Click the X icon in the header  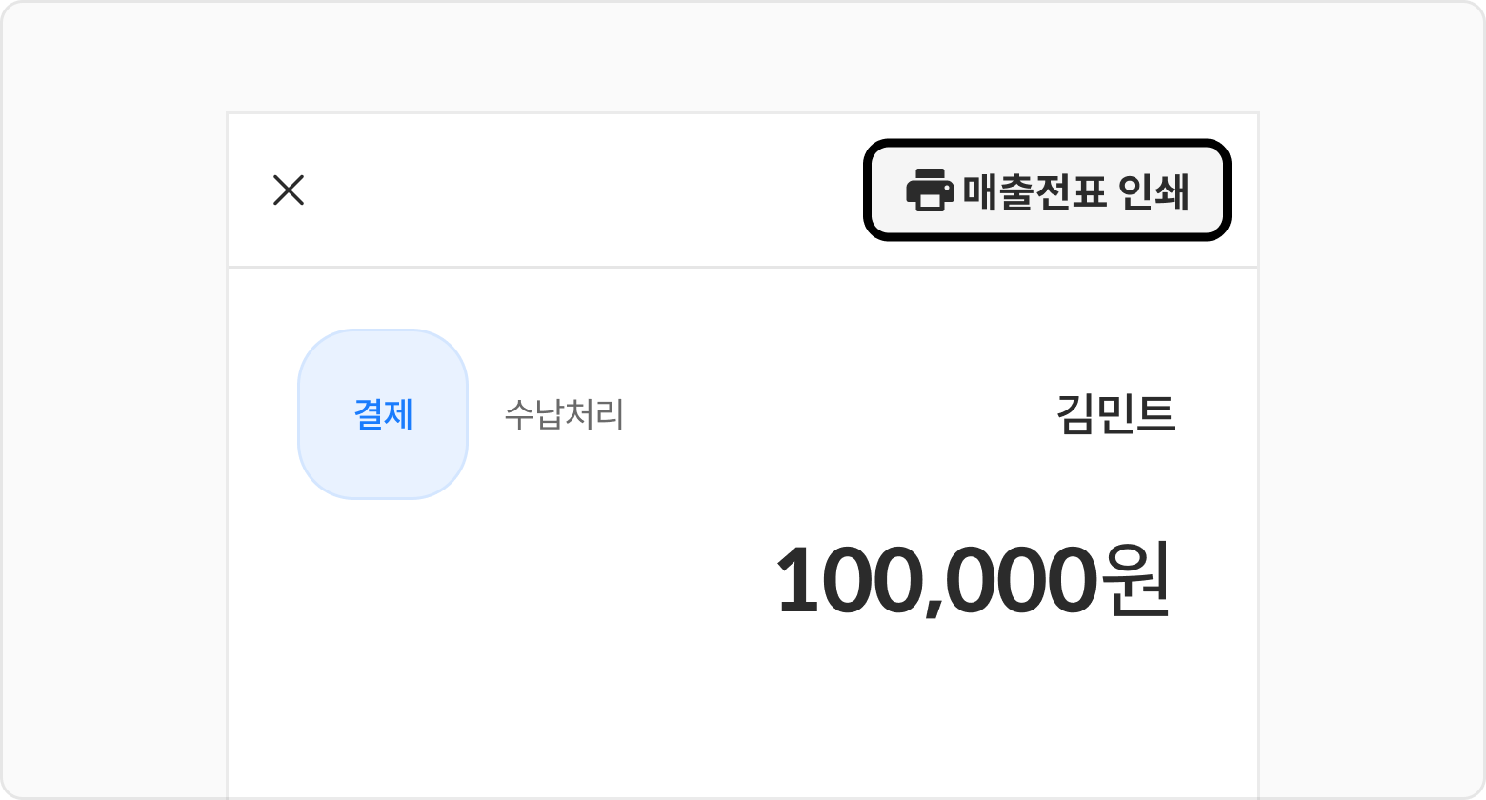(x=288, y=190)
